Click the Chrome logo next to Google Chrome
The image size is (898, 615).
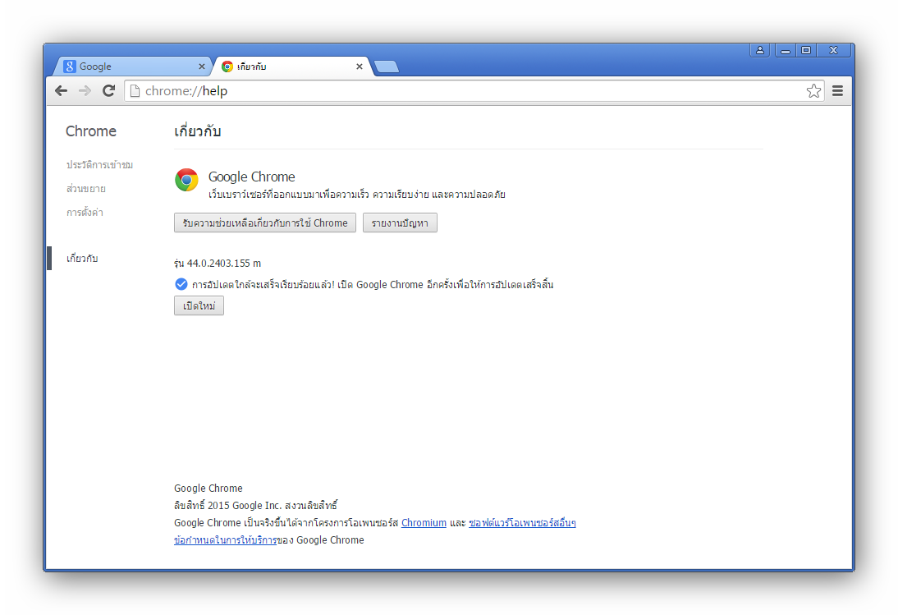tap(186, 180)
